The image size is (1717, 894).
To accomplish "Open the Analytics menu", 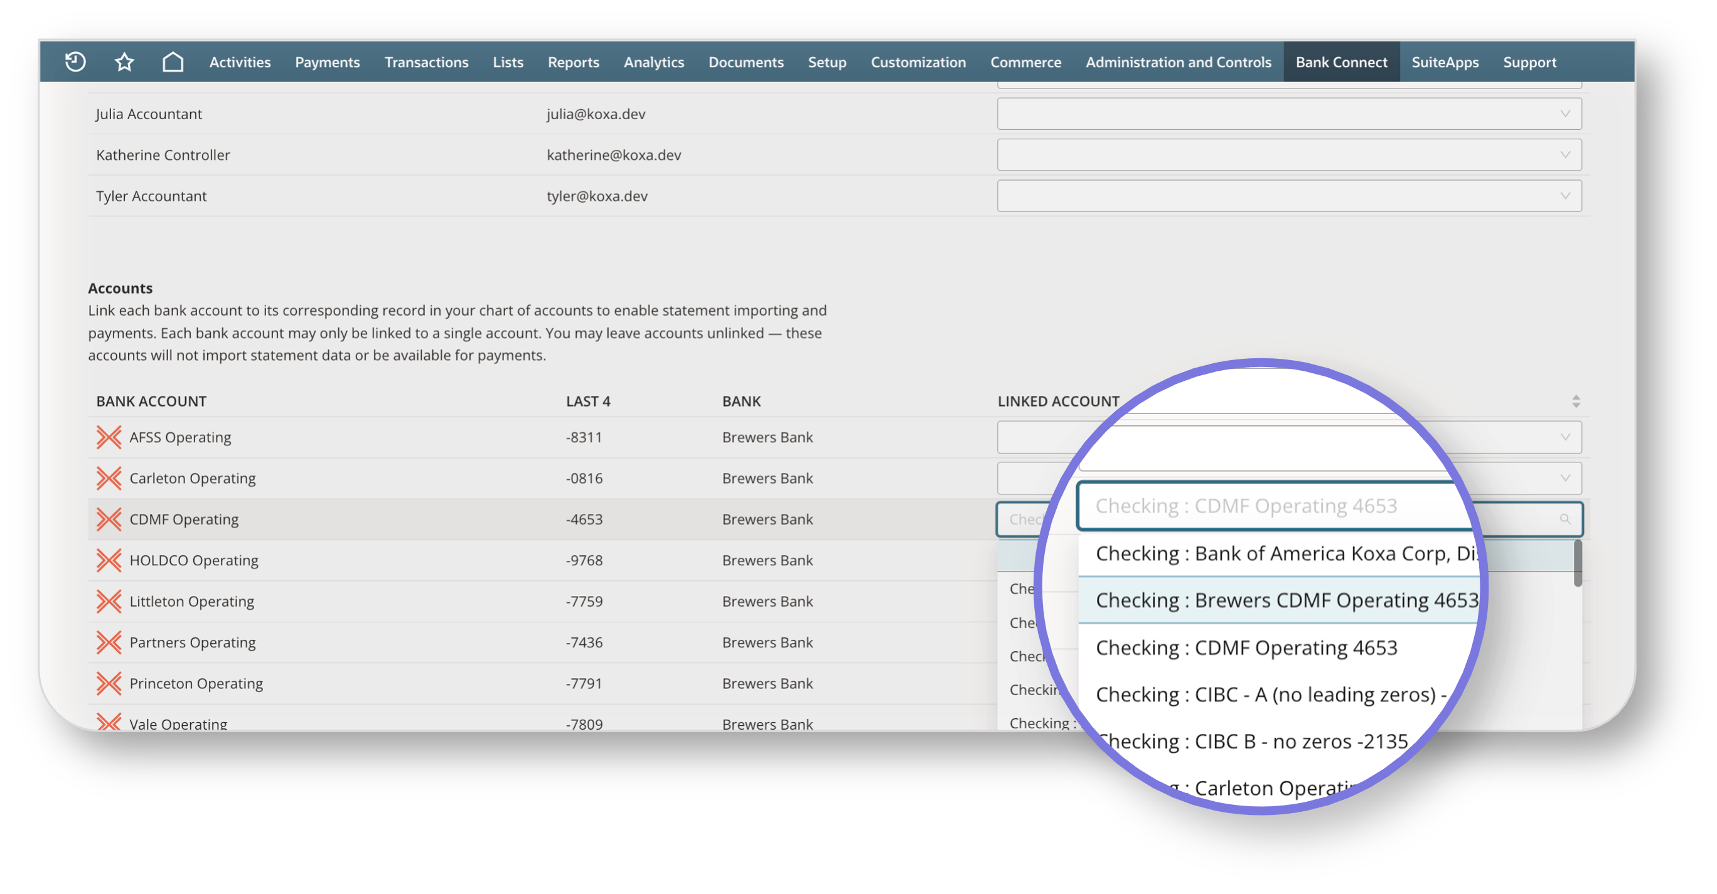I will [654, 62].
